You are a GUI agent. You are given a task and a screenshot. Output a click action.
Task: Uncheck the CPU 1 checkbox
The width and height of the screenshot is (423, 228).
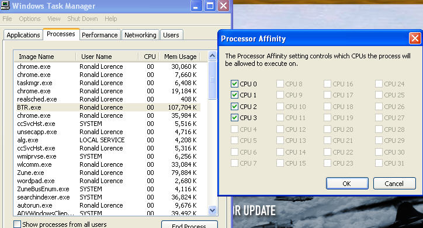(x=234, y=94)
